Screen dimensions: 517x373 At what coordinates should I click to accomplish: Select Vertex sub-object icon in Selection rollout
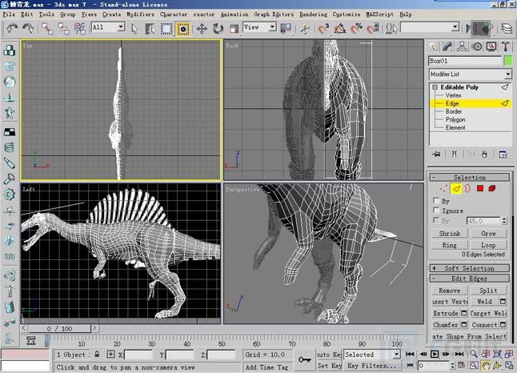(x=443, y=189)
